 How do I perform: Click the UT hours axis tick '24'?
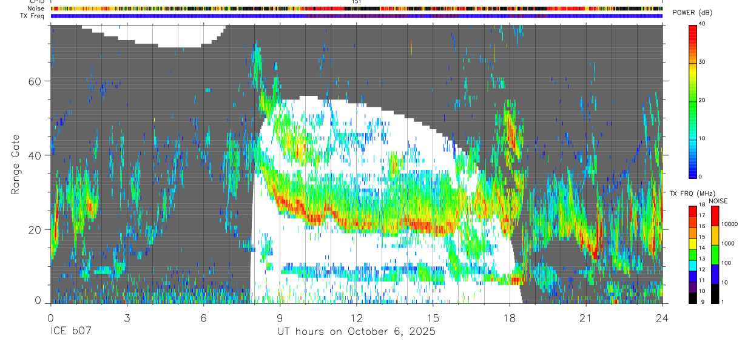coord(662,317)
